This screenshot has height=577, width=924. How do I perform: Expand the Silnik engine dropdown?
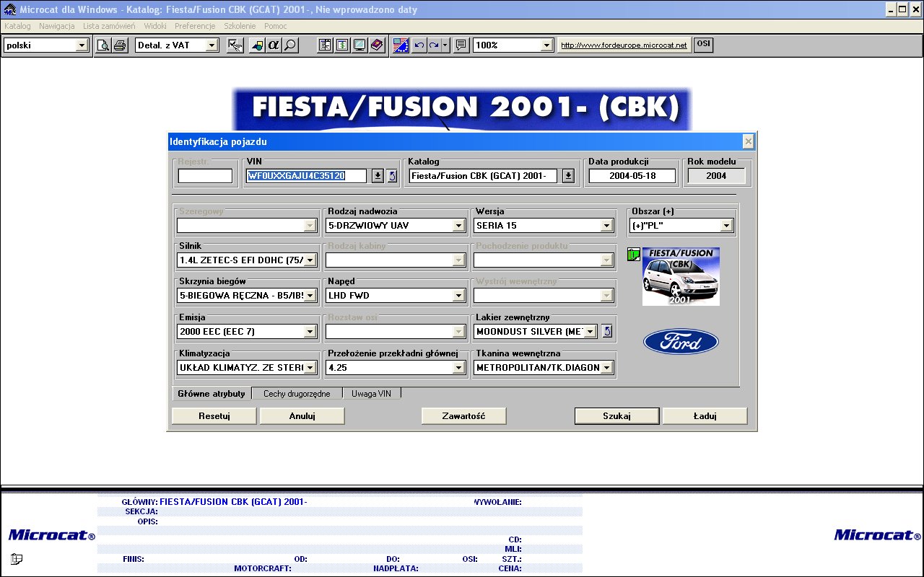(x=310, y=260)
